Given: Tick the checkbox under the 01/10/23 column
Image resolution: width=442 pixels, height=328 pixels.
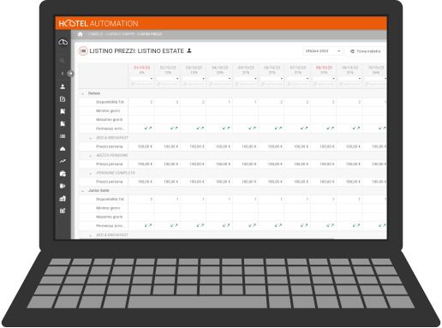Looking at the screenshot, I should (x=133, y=84).
